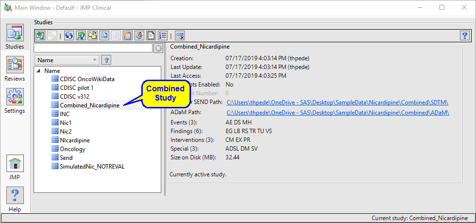Click the green arrow rename study icon

(x=81, y=35)
